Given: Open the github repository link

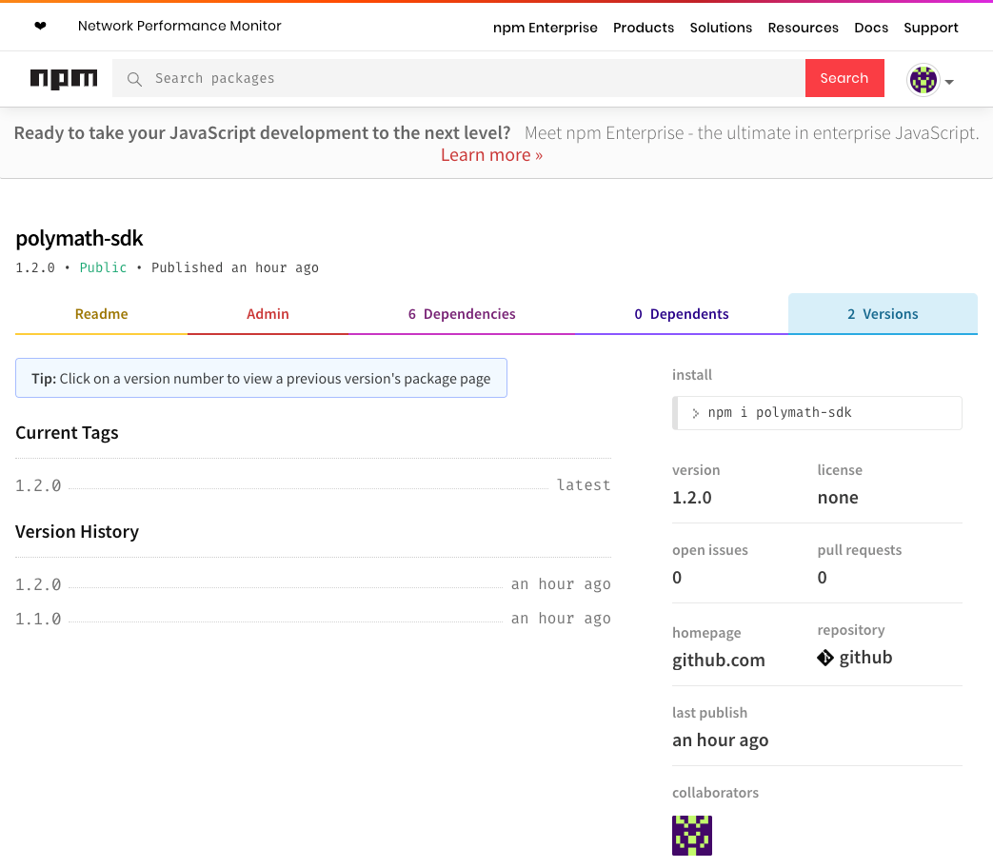Looking at the screenshot, I should 865,658.
